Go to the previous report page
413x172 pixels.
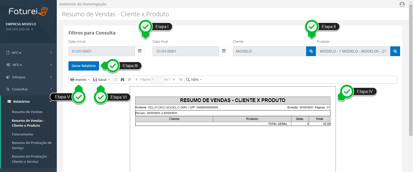click(136, 80)
